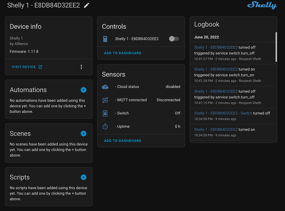Open the Scenes section header
285x211 pixels.
(x=21, y=133)
